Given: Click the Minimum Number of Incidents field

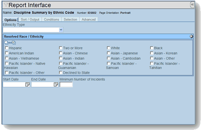Looking at the screenshot, I should [x=66, y=84].
